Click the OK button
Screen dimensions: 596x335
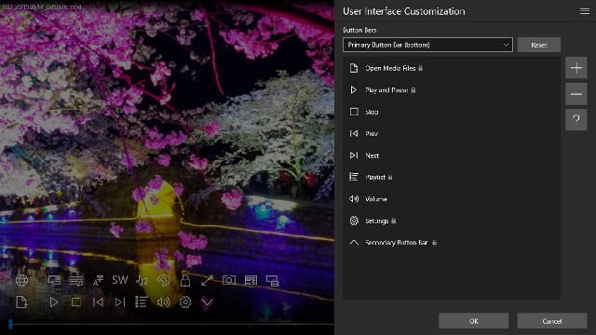pyautogui.click(x=474, y=321)
